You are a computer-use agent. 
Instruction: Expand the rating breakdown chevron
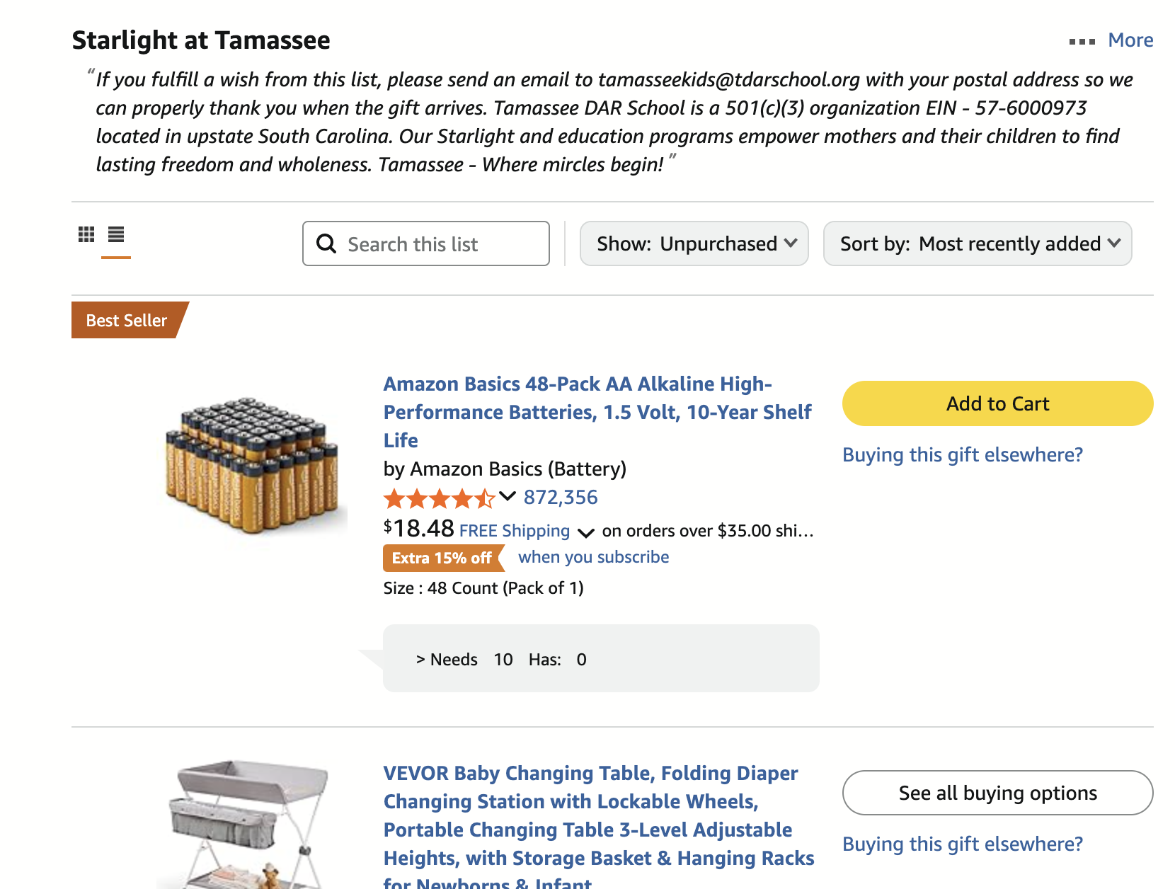pos(508,496)
